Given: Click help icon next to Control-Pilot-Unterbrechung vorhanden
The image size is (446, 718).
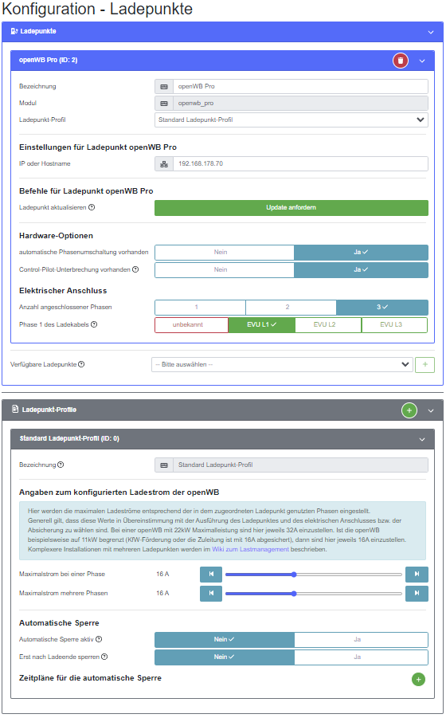Looking at the screenshot, I should click(135, 269).
